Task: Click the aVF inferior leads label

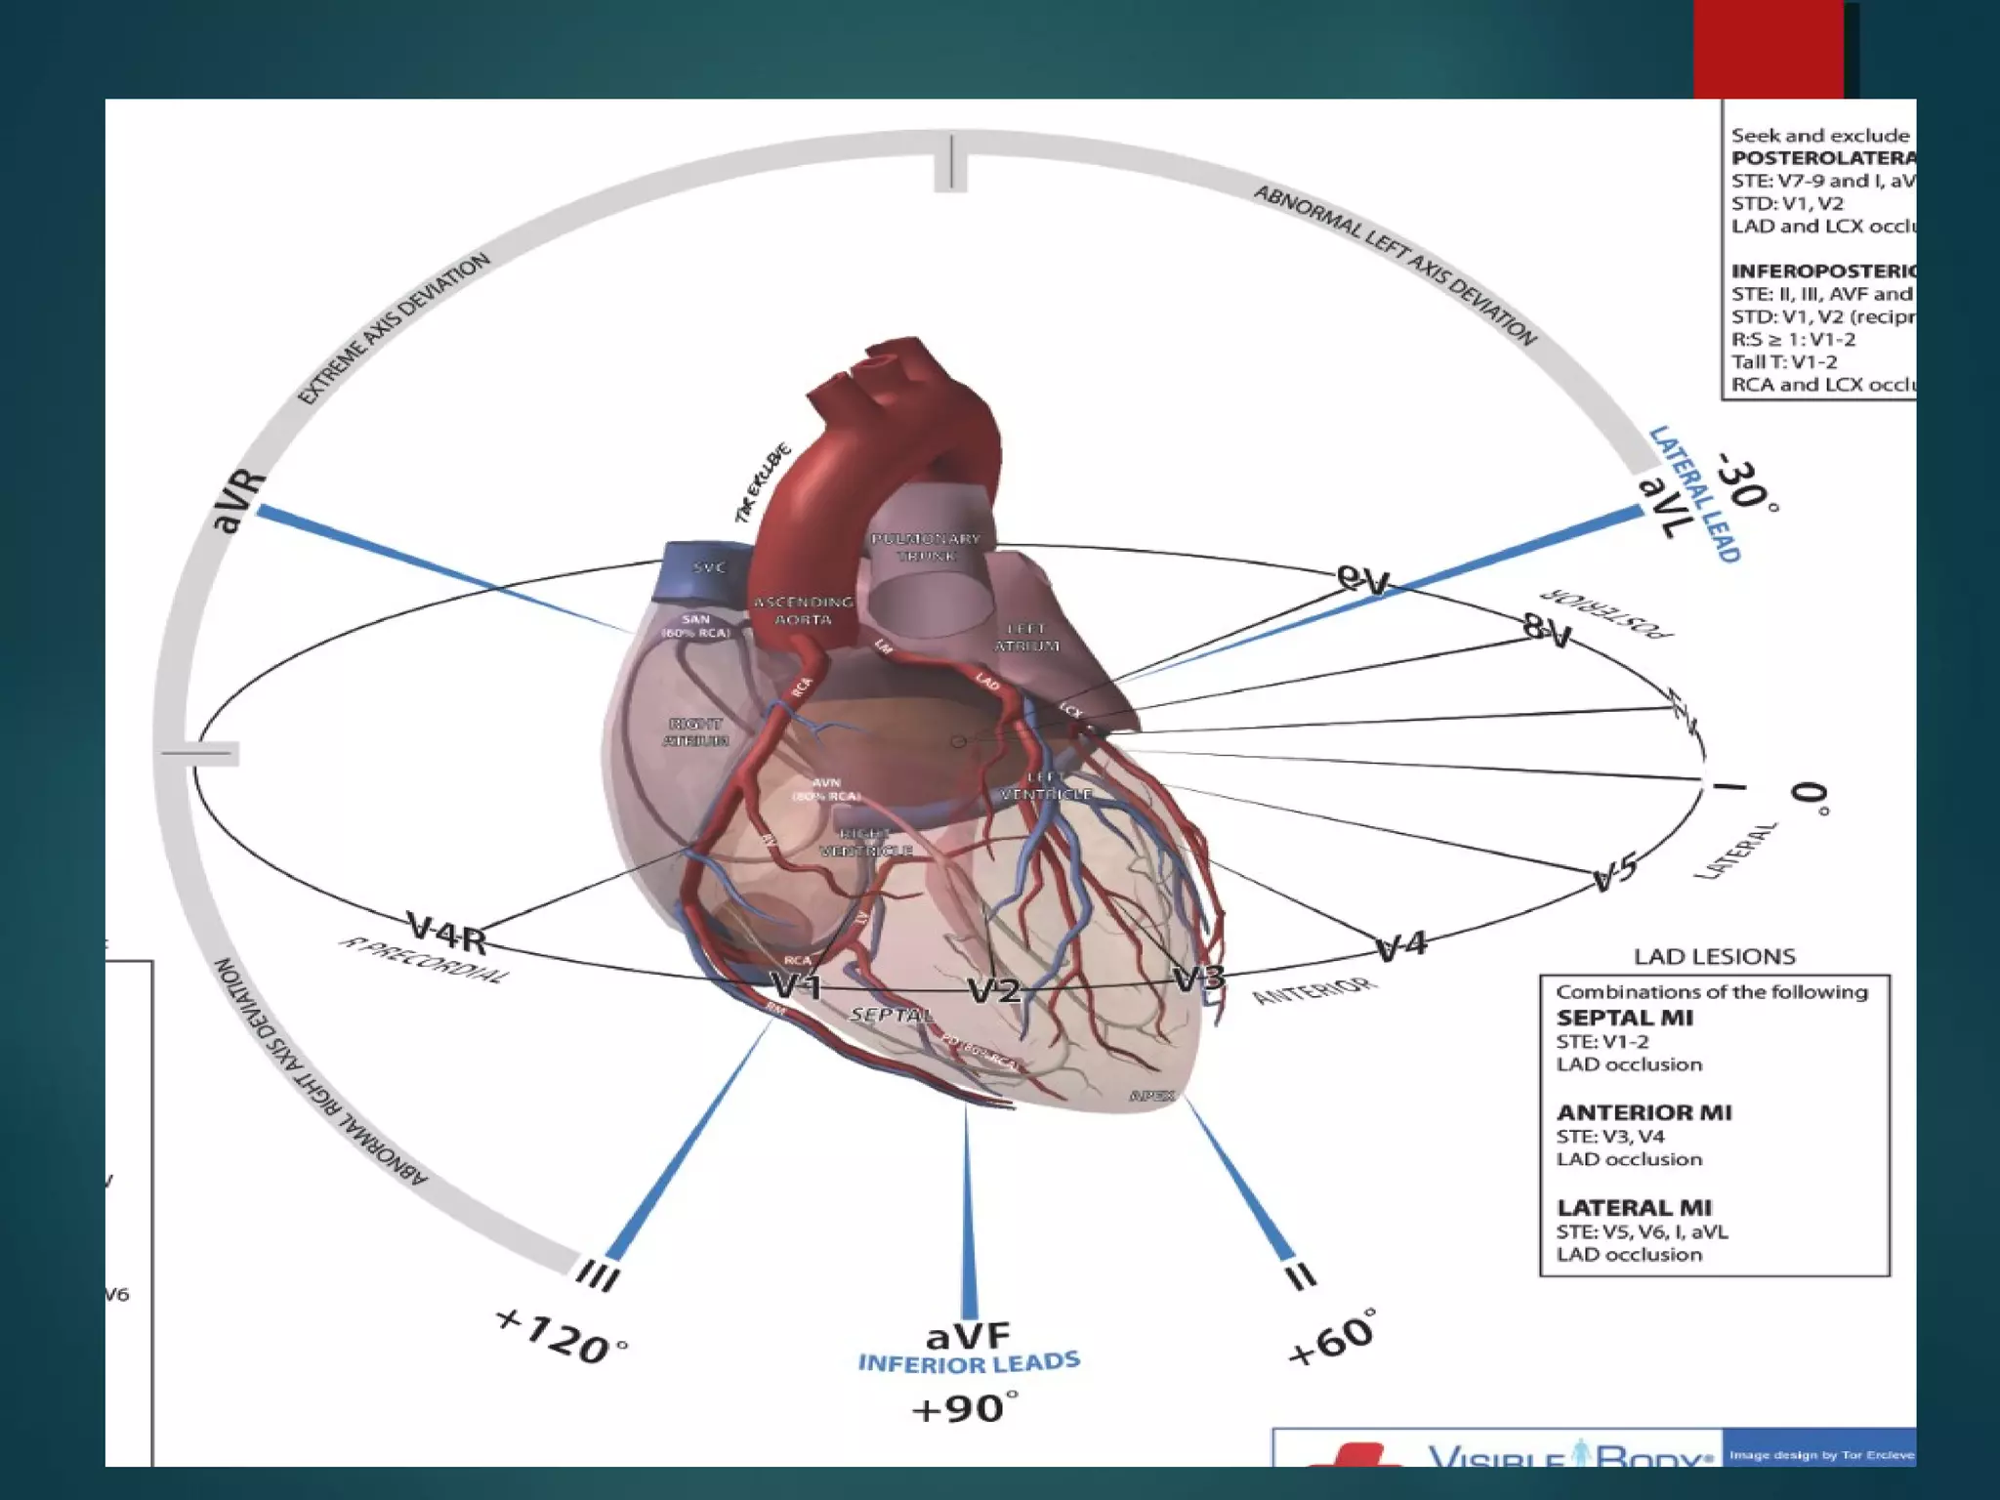Action: click(x=968, y=1336)
